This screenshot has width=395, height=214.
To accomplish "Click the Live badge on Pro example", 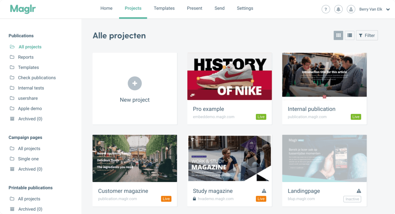I will (261, 117).
